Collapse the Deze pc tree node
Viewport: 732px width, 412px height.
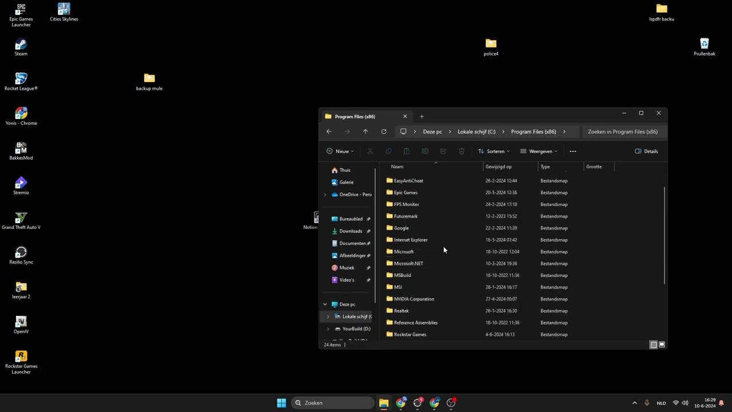click(325, 304)
